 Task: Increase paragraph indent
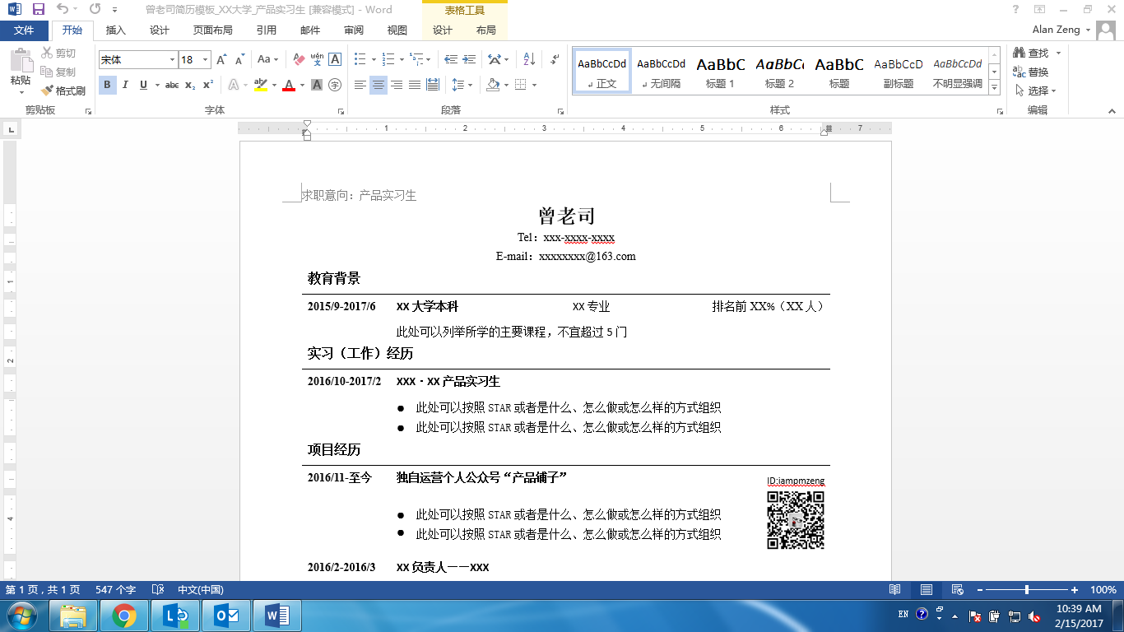(x=469, y=59)
